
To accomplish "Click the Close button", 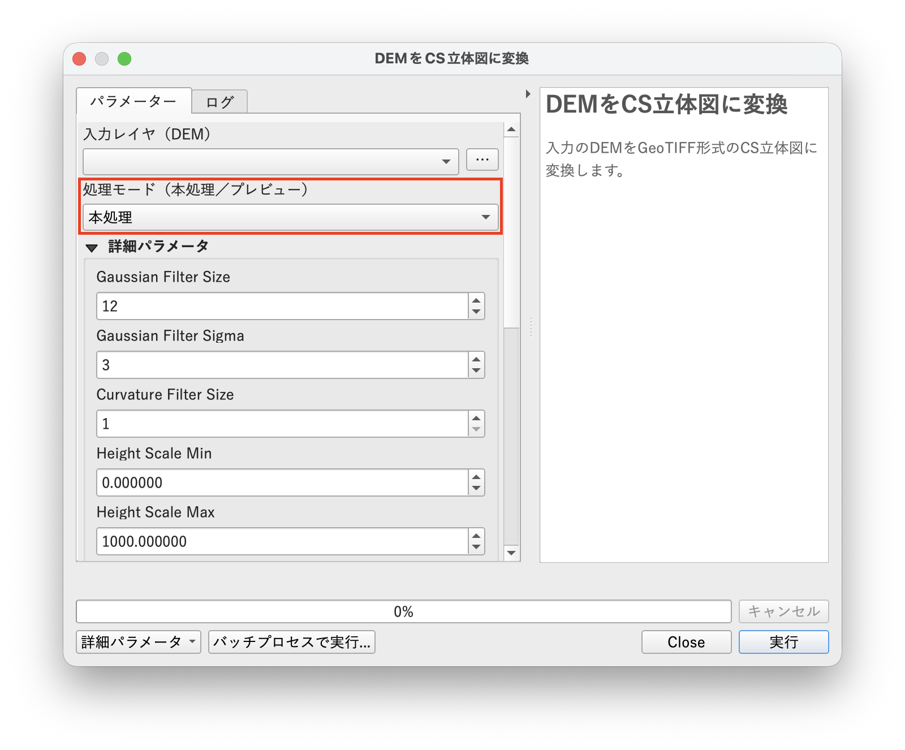I will (x=686, y=642).
